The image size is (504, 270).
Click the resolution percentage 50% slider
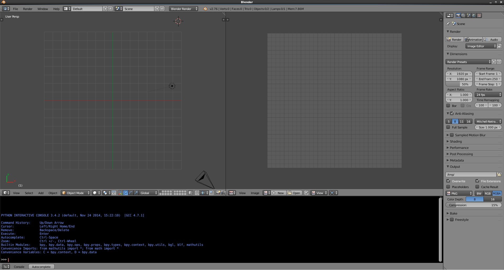coord(459,84)
